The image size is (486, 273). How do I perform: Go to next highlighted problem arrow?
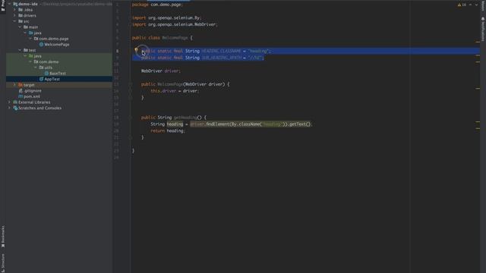click(x=476, y=5)
